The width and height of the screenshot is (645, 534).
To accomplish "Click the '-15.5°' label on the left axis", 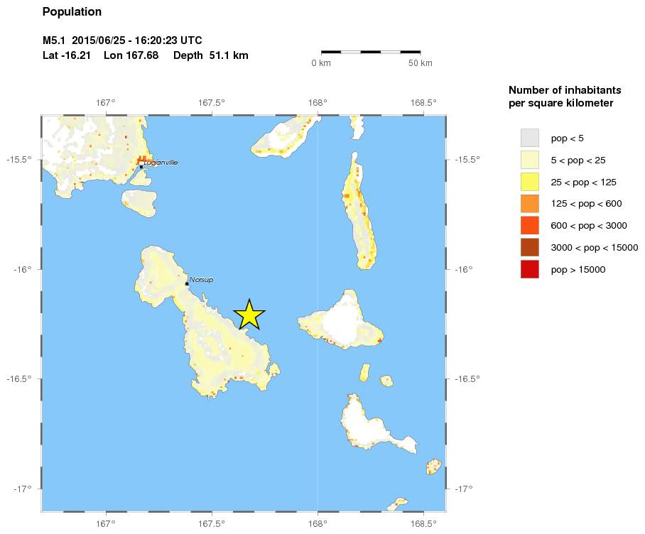I will [x=19, y=160].
